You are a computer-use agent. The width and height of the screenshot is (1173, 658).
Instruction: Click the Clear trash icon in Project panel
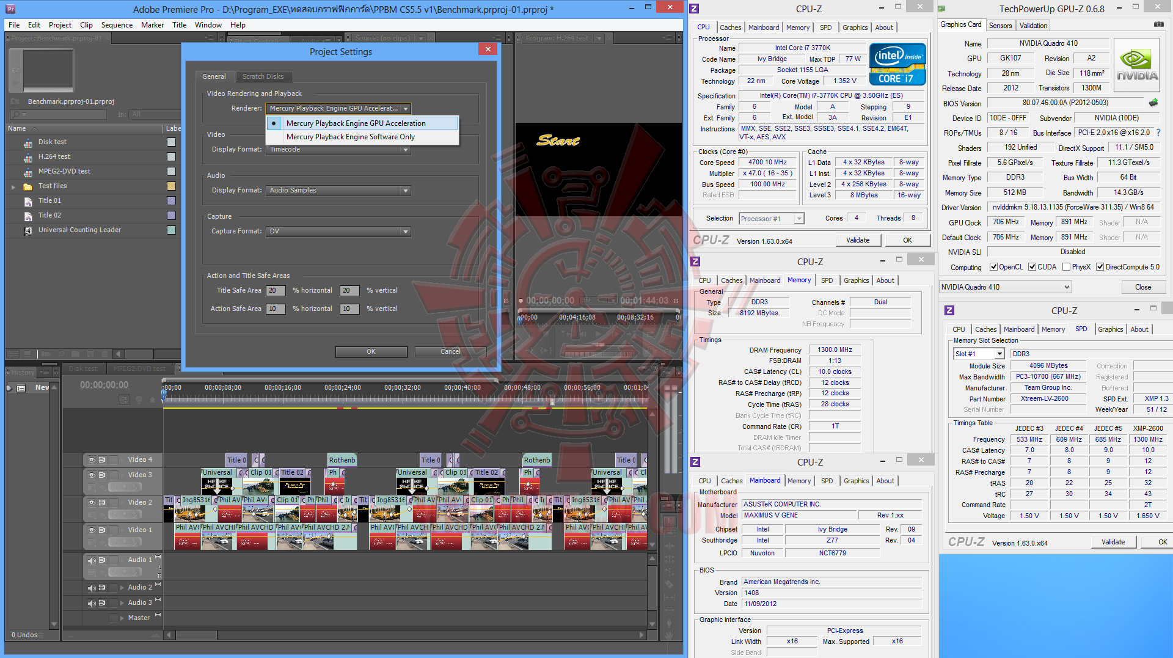[104, 354]
